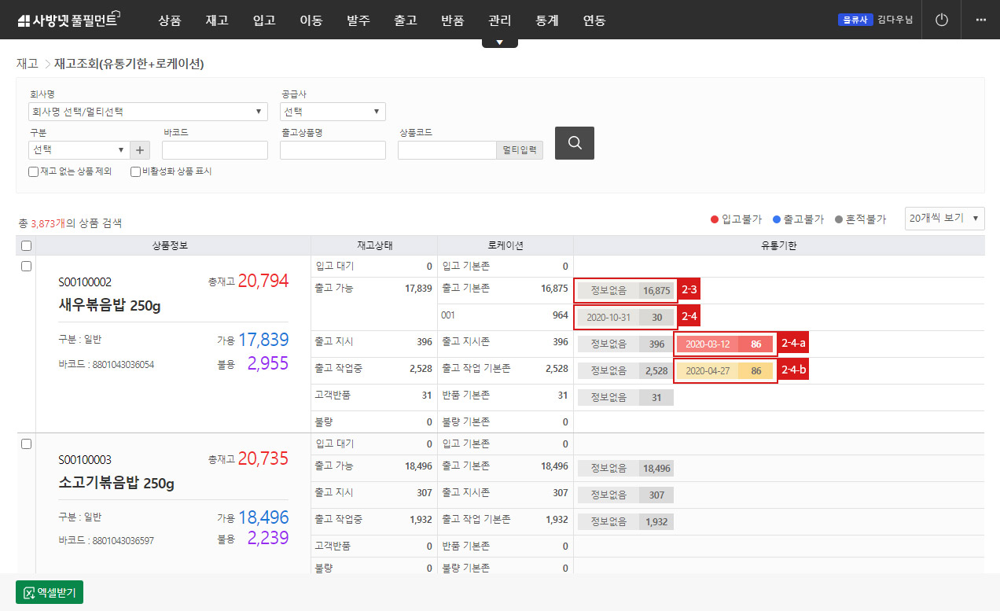Open the 20개씩 보기 dropdown

click(943, 219)
